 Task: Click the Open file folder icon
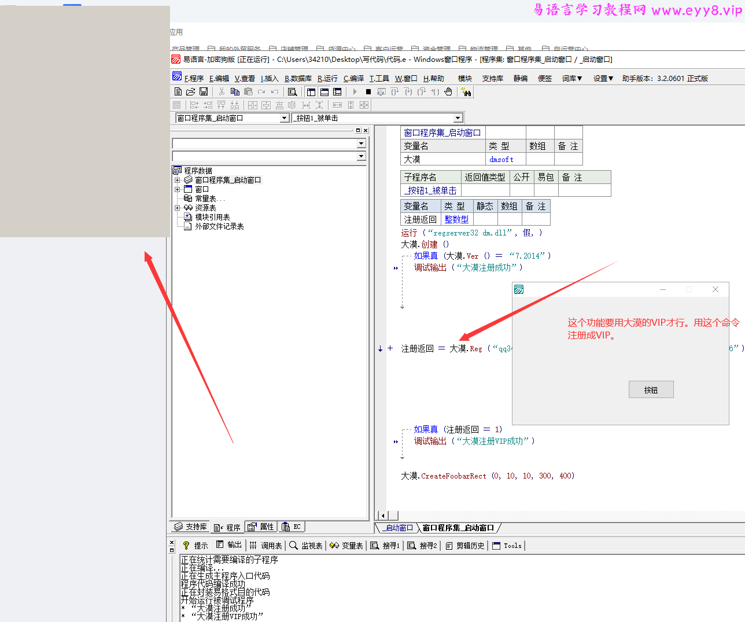point(190,91)
